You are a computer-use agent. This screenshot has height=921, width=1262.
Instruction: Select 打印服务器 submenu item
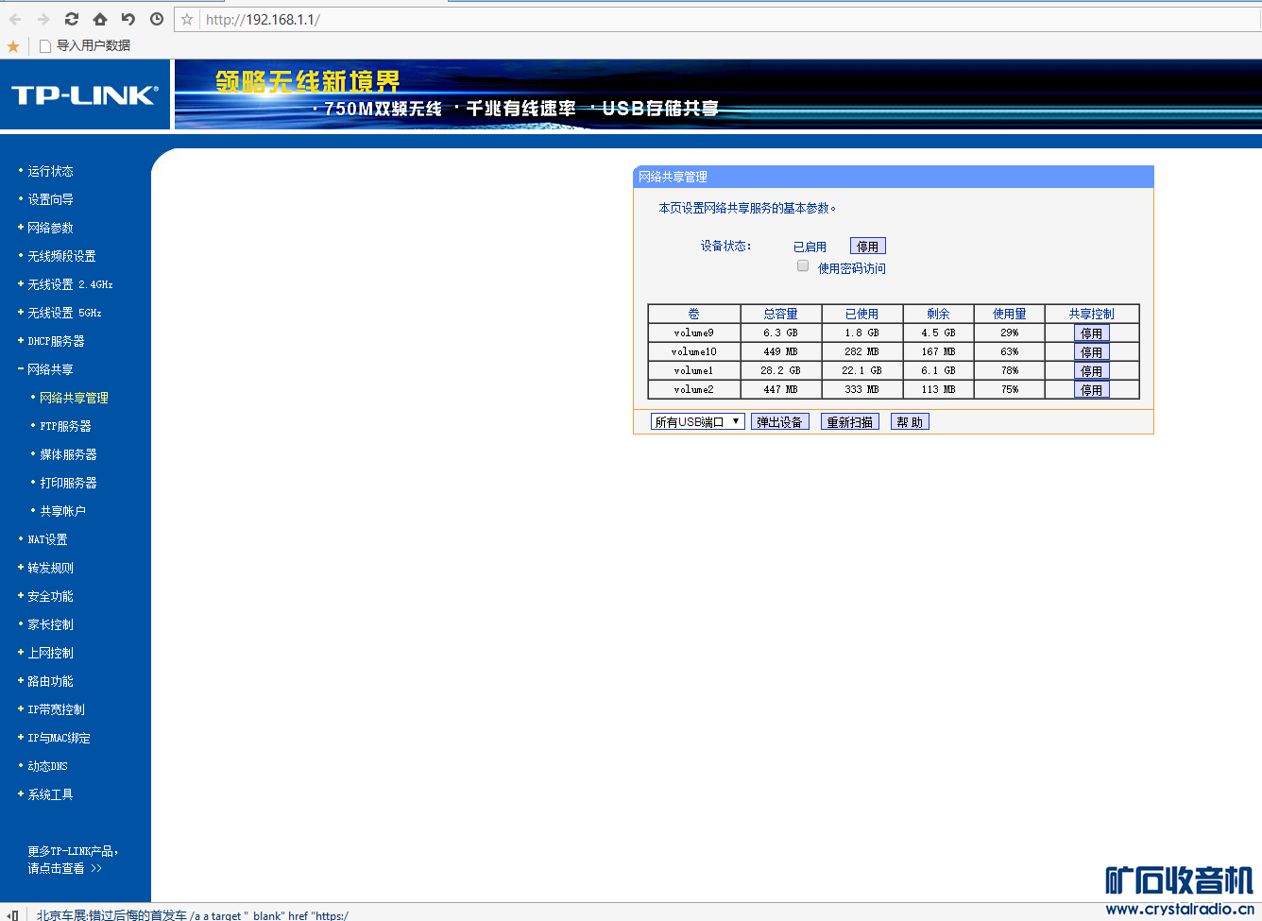68,483
